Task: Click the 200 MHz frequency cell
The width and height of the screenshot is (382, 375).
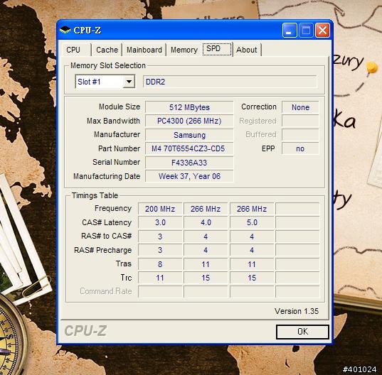Action: coord(160,209)
